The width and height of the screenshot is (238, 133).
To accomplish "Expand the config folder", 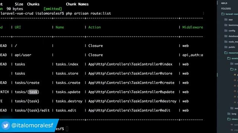I will tap(230, 31).
